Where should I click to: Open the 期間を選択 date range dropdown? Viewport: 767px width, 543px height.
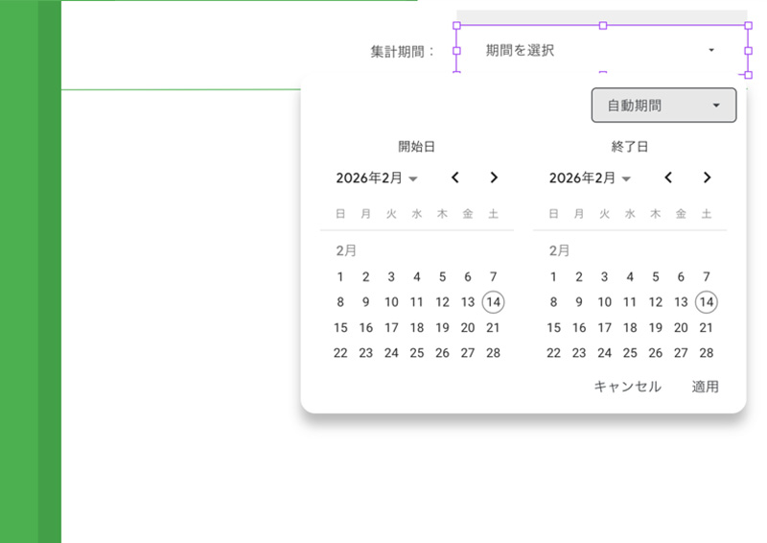click(x=601, y=50)
